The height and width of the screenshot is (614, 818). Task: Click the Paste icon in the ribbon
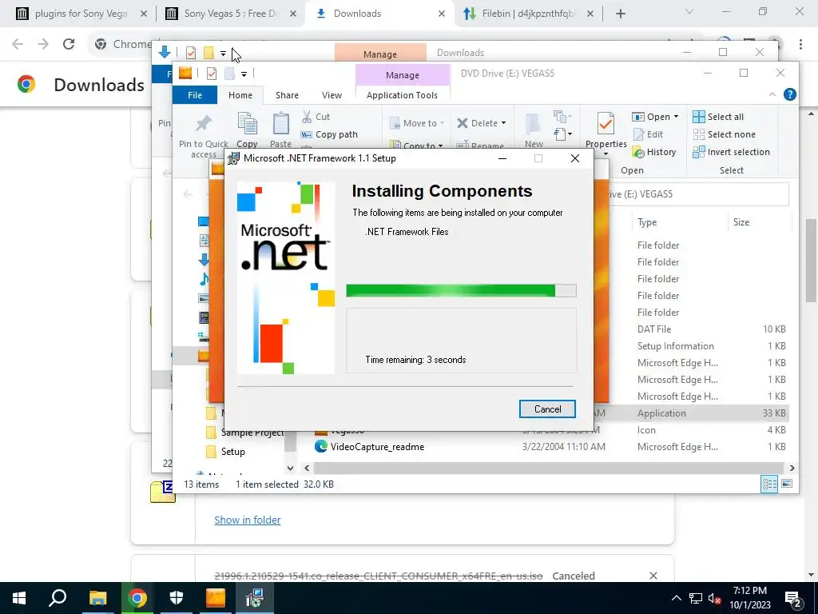coord(280,123)
